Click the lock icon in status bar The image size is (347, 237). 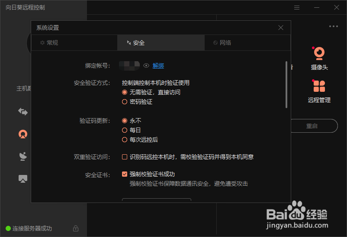(x=76, y=228)
